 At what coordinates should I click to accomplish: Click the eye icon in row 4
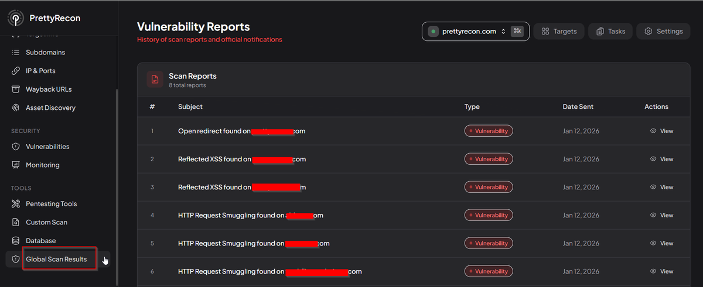point(653,215)
